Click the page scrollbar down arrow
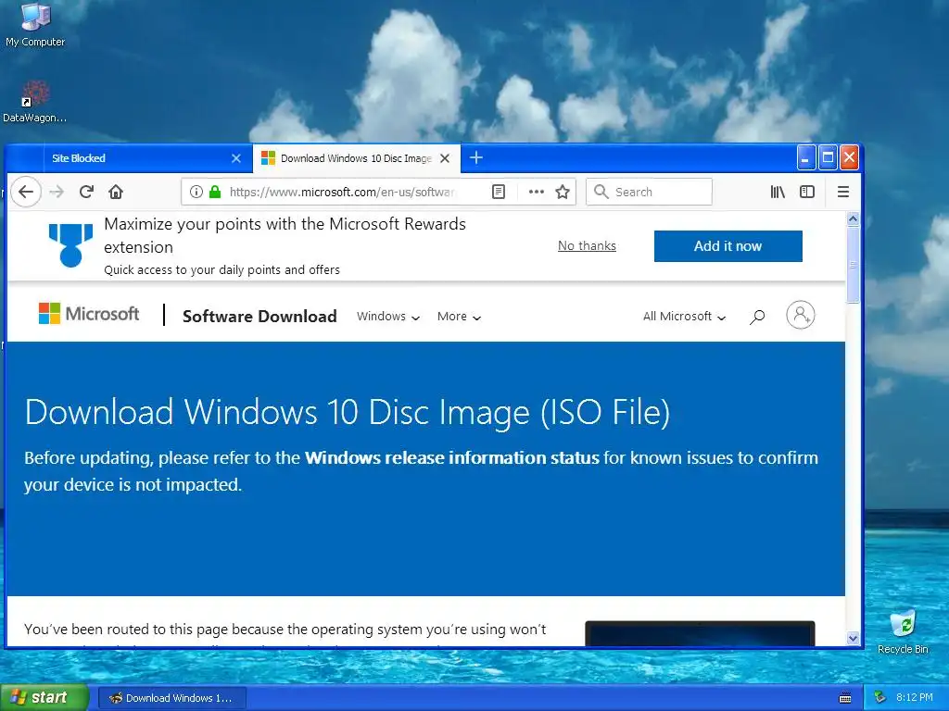 click(854, 639)
